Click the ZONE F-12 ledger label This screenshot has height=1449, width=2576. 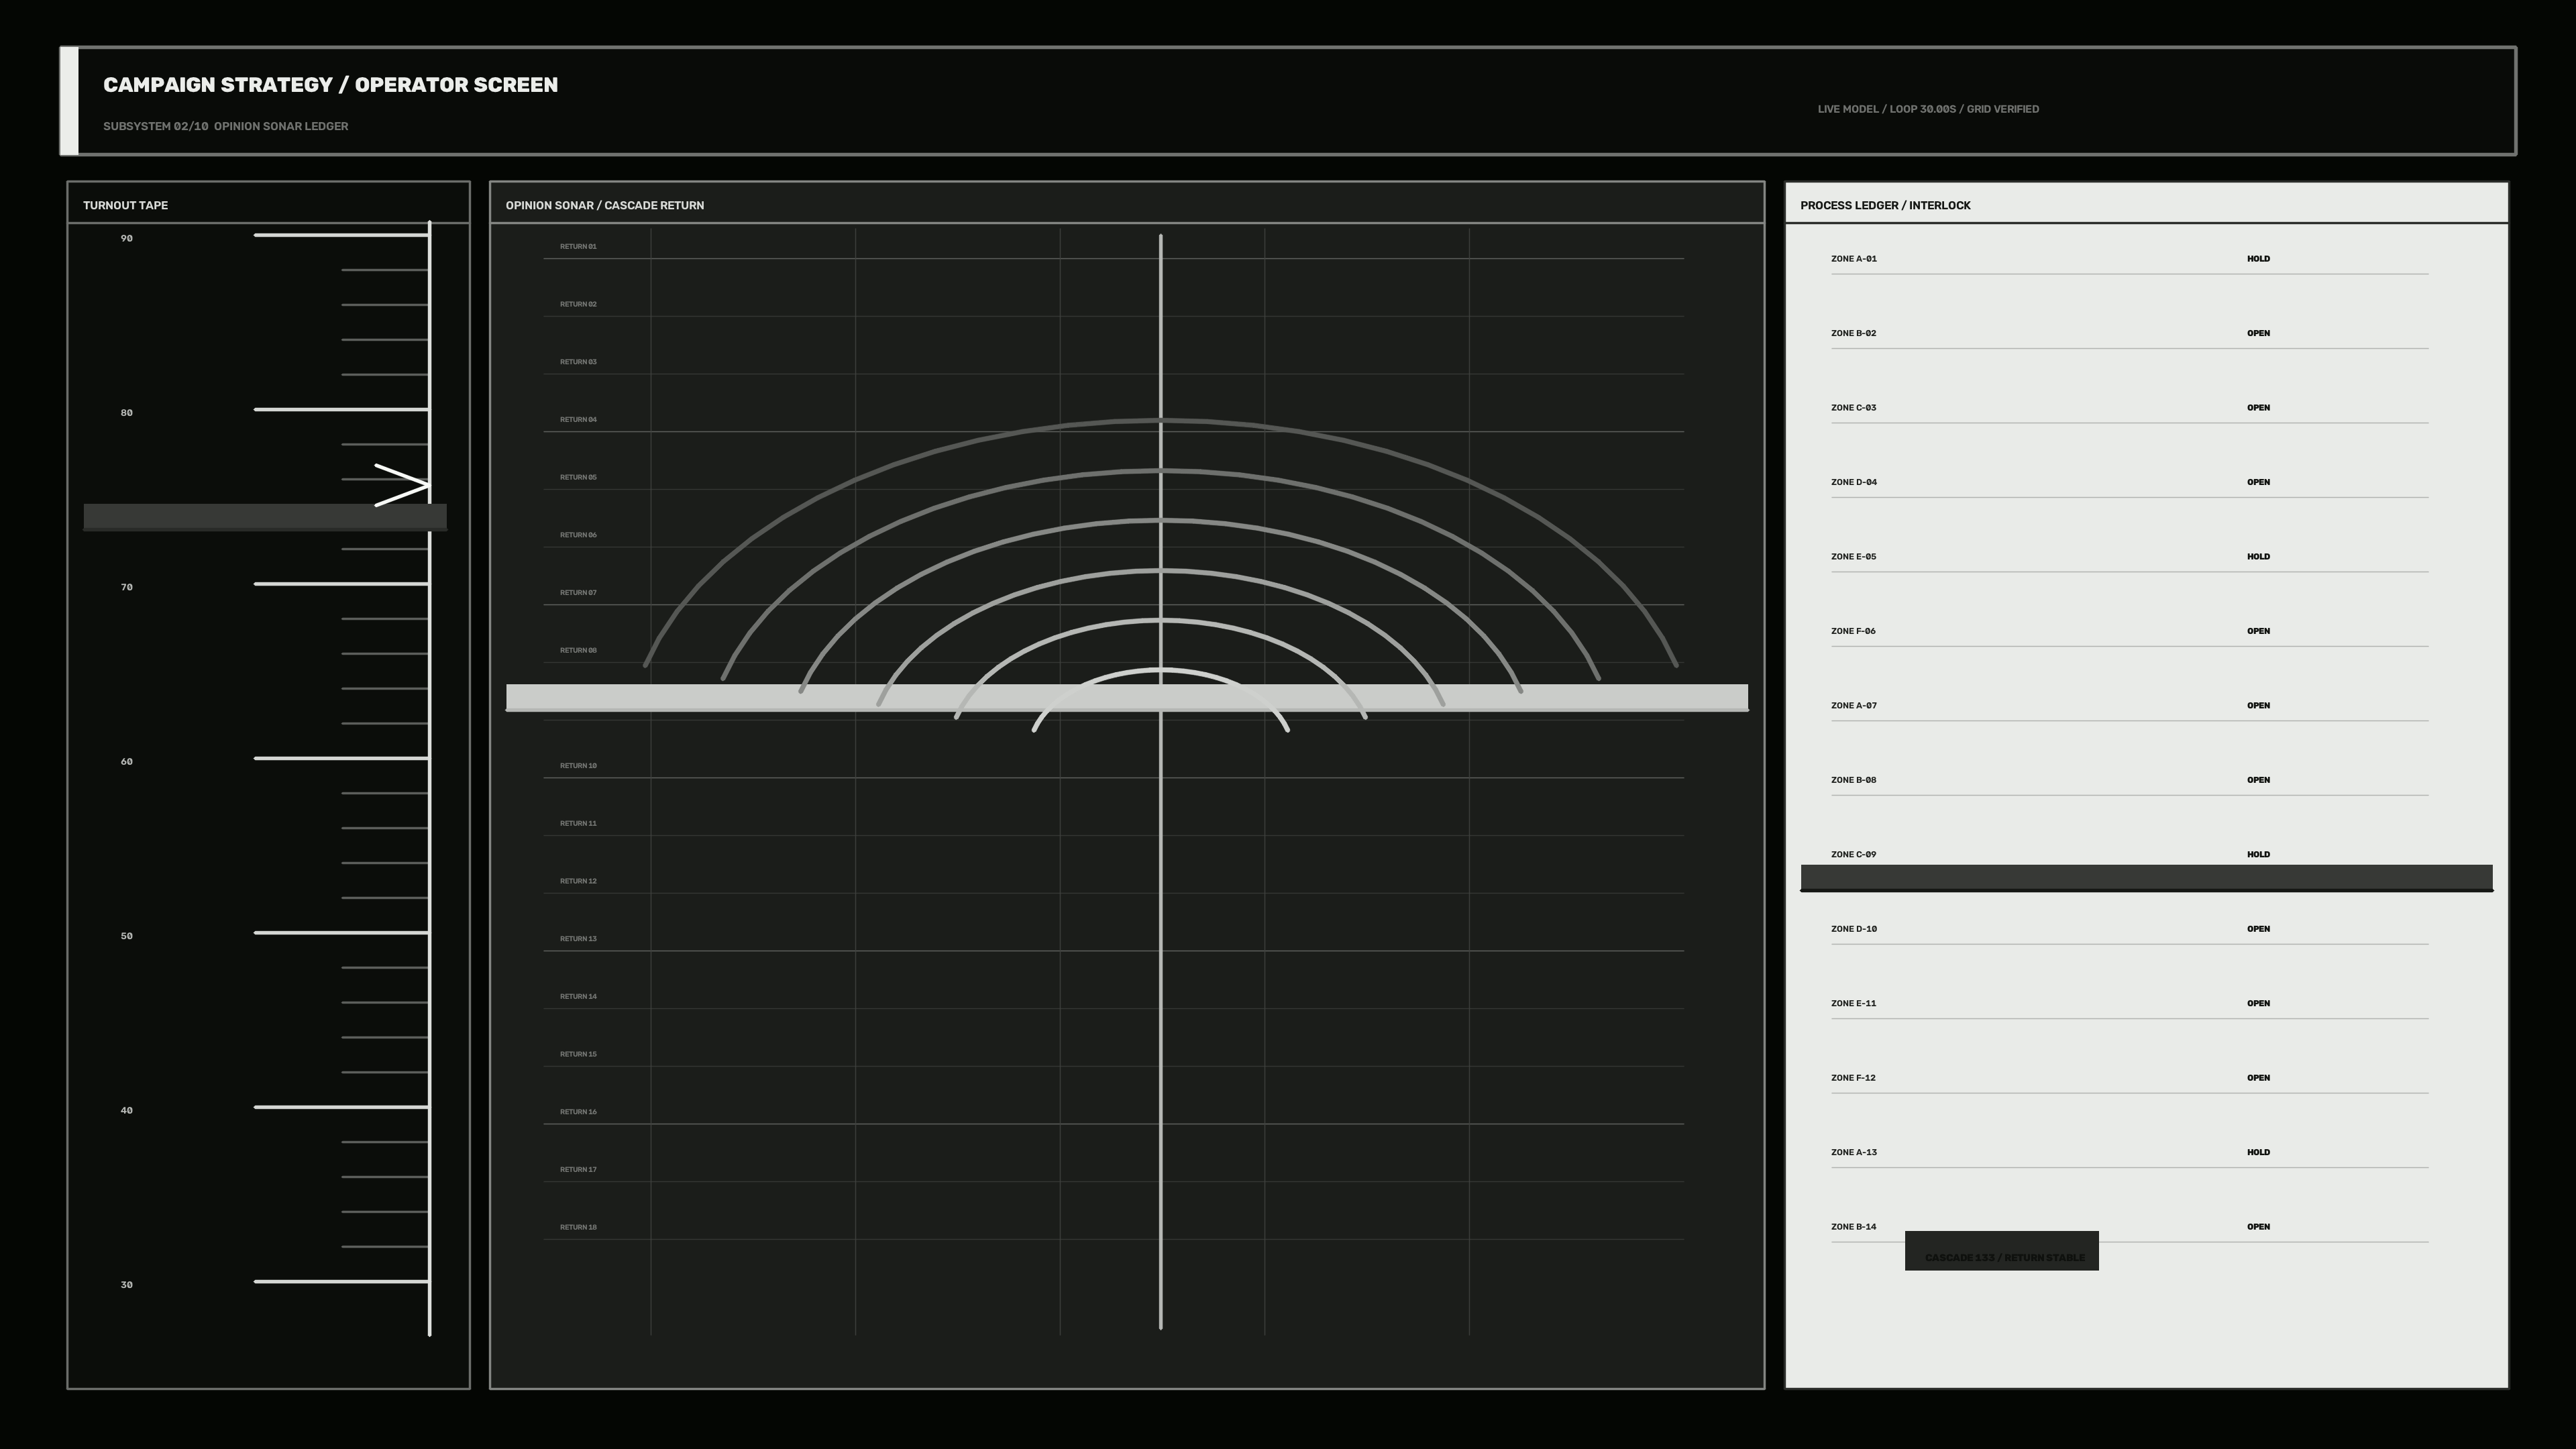[x=1854, y=1078]
